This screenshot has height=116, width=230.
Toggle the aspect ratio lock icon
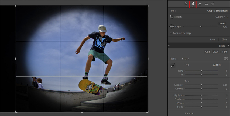pos(227,17)
